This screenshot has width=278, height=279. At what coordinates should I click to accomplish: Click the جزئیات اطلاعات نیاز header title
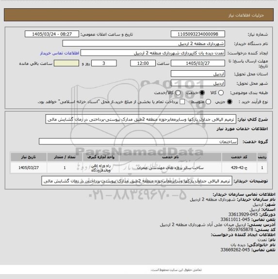(246, 15)
